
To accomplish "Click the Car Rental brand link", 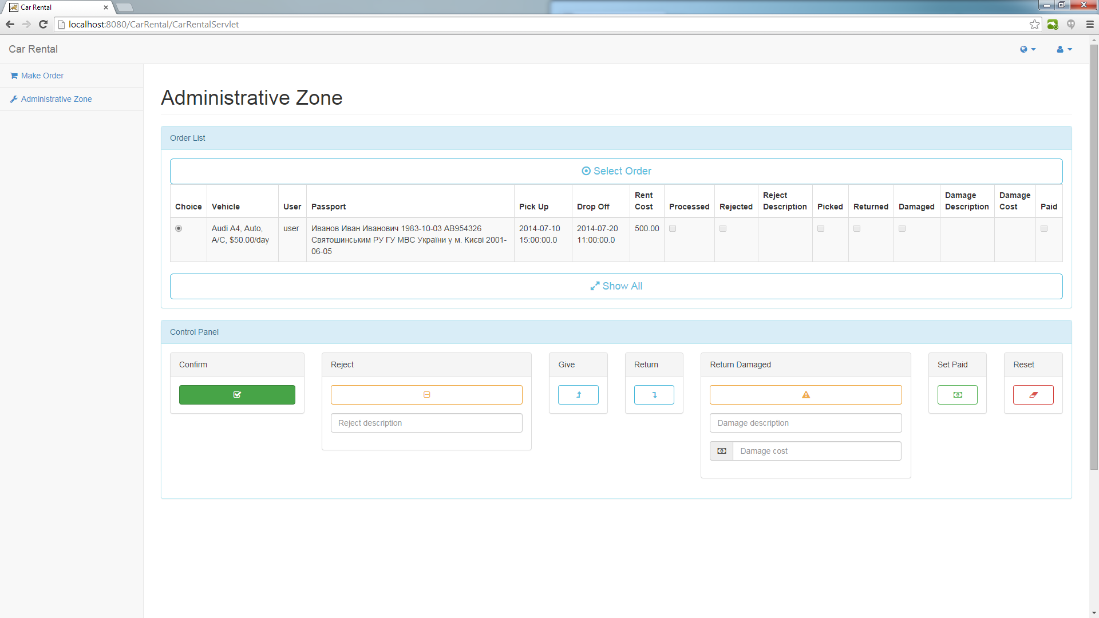I will click(33, 49).
